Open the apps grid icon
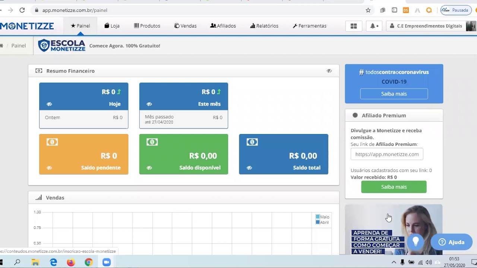 pos(354,26)
